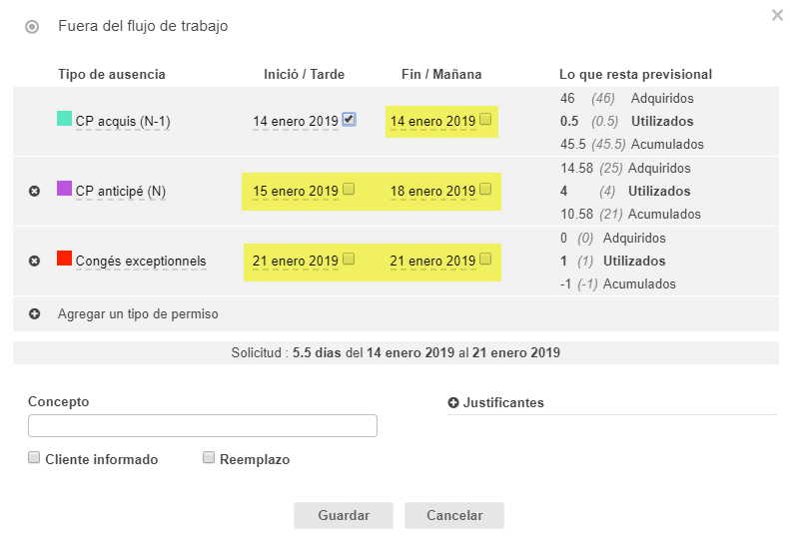Check the CP acquis end morning checkbox
790x537 pixels.
pos(485,120)
